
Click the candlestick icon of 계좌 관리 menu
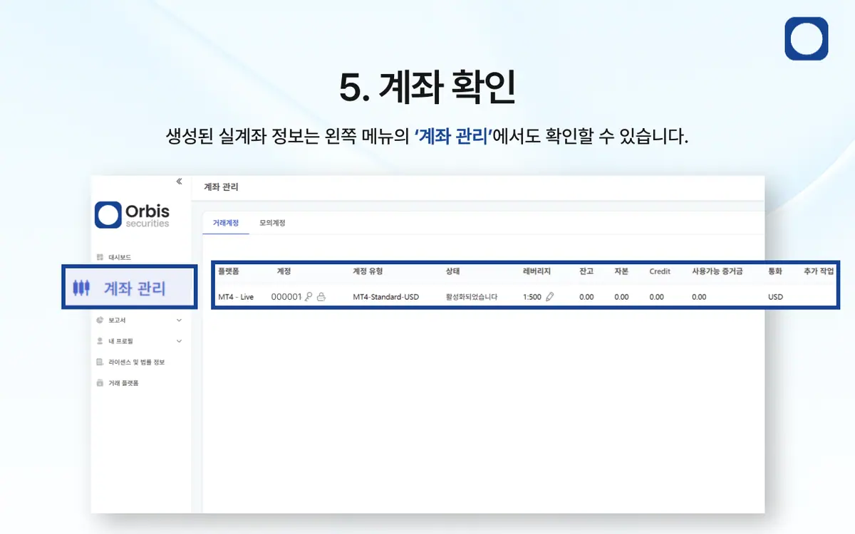click(x=82, y=288)
